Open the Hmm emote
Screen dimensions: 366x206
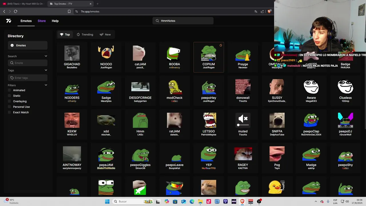140,124
